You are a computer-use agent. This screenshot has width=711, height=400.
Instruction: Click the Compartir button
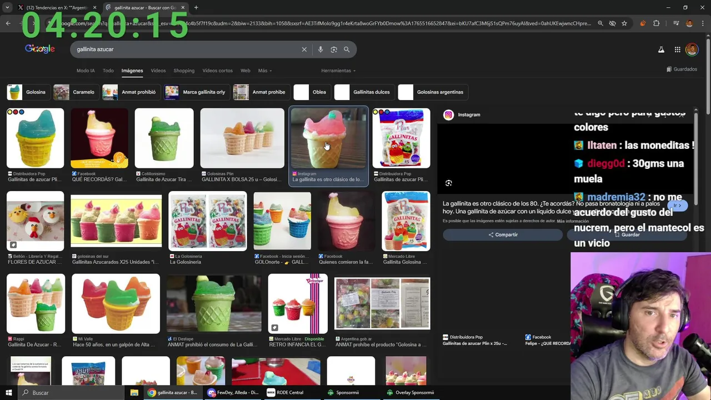503,234
